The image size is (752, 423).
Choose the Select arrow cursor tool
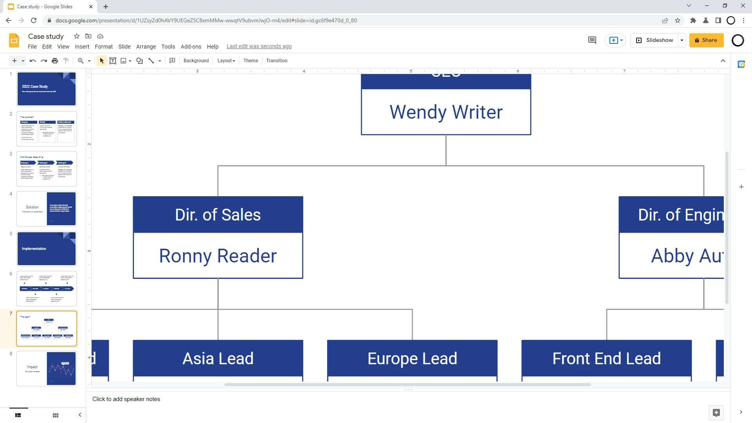[102, 61]
